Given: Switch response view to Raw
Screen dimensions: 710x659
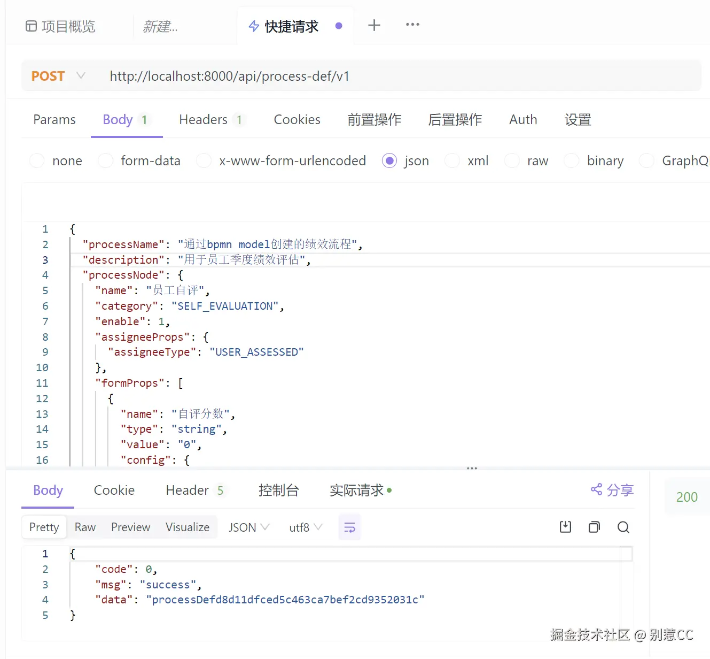Looking at the screenshot, I should (85, 527).
